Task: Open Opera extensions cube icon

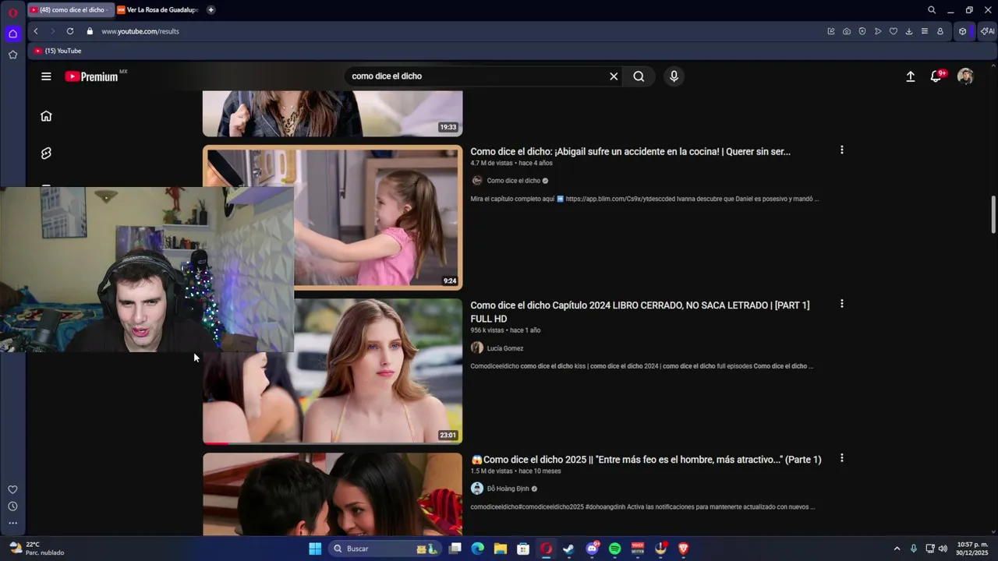Action: point(963,31)
